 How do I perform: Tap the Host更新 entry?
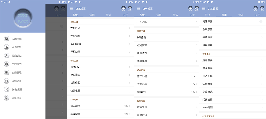232,107
